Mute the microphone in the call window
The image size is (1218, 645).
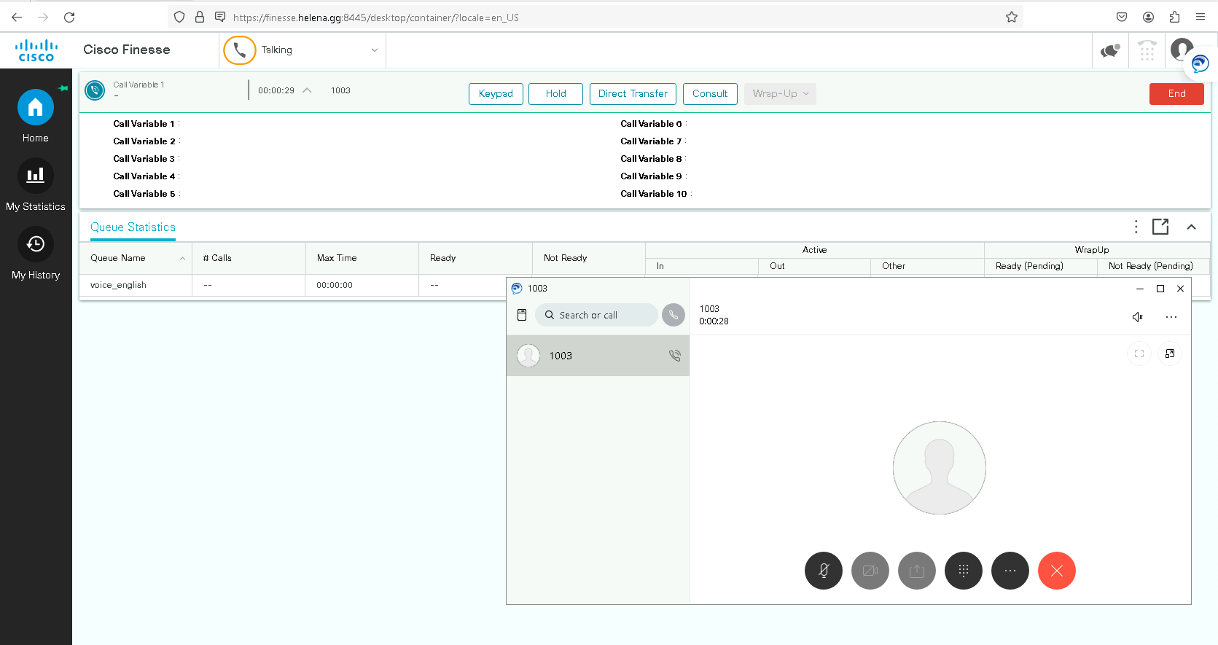(x=823, y=571)
